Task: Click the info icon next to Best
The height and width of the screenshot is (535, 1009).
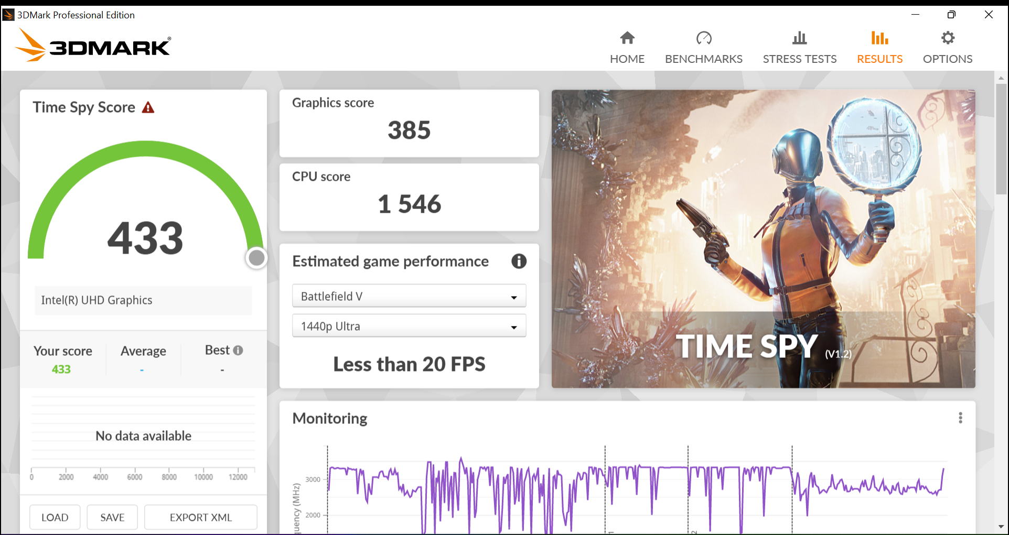Action: point(238,351)
